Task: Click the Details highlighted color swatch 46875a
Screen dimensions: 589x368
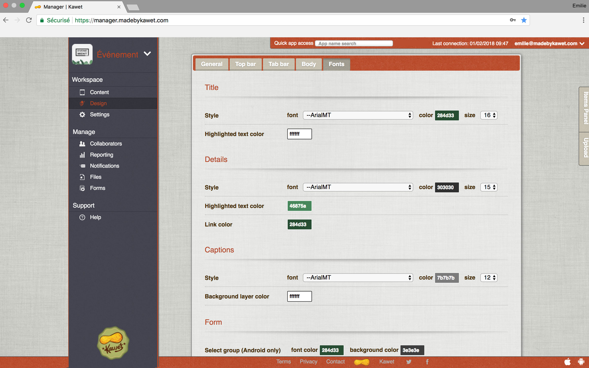Action: (299, 206)
